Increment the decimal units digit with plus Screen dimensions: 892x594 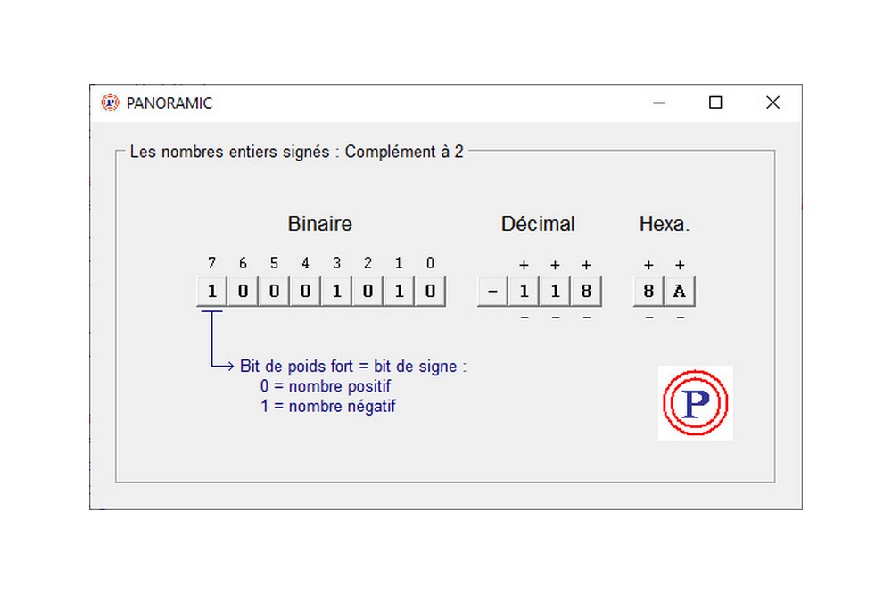pyautogui.click(x=587, y=265)
